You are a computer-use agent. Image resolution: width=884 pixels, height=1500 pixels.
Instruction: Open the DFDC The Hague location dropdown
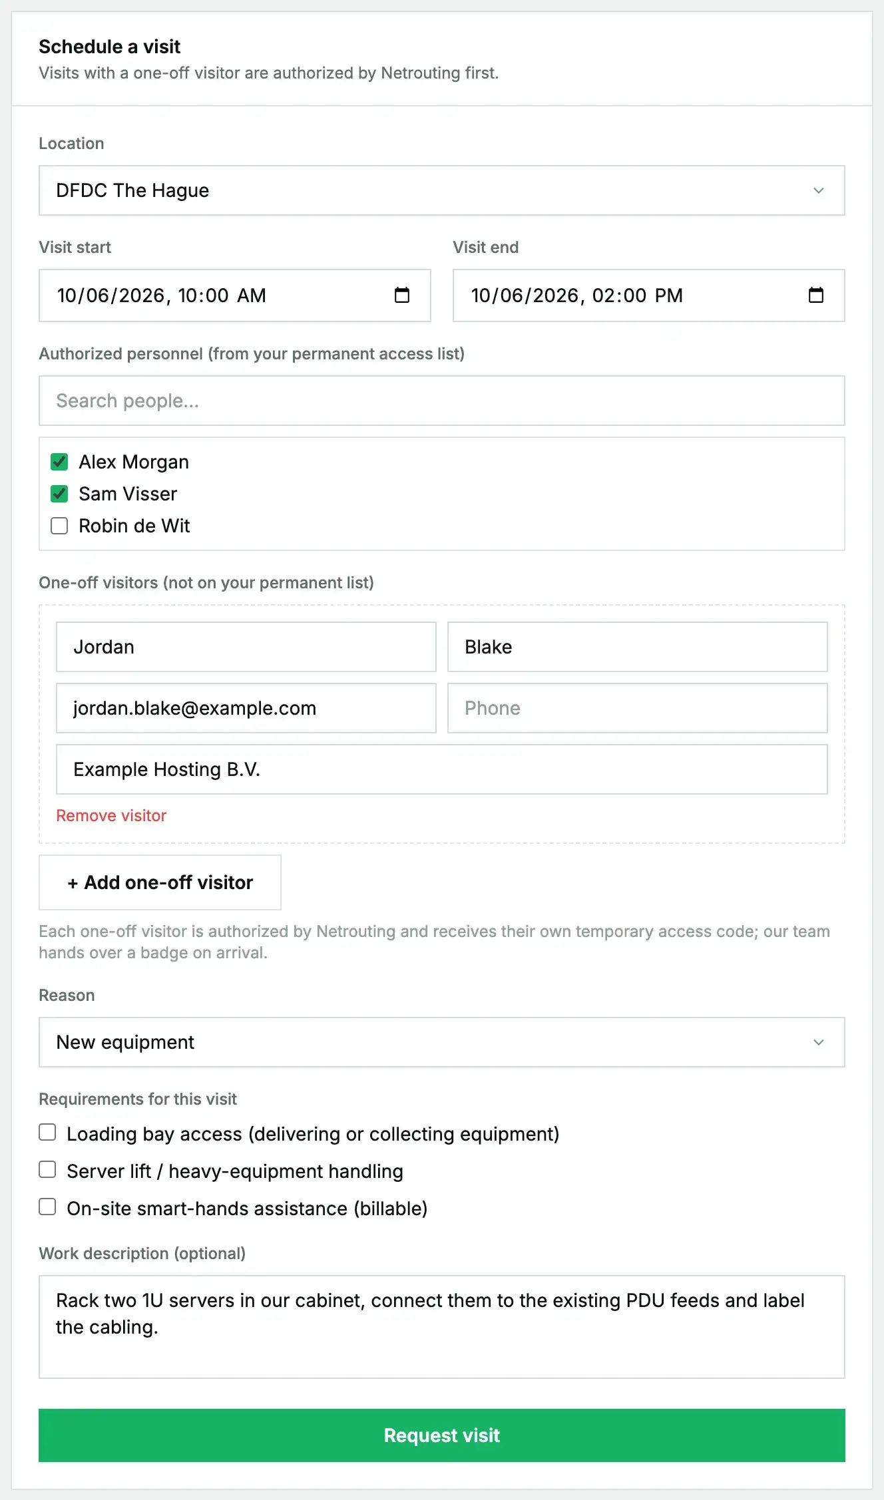442,190
